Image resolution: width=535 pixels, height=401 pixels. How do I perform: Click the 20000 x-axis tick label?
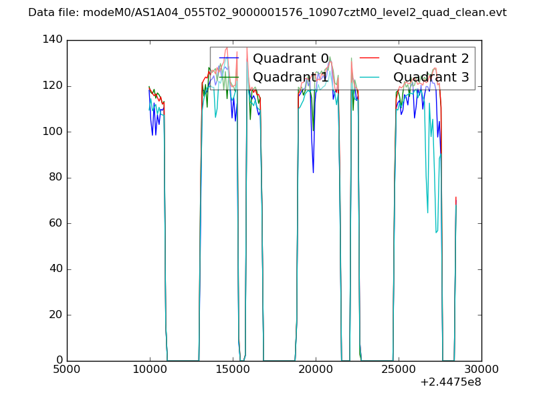[x=316, y=369]
